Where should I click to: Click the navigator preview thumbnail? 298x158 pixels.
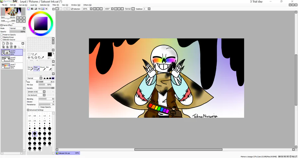pyautogui.click(x=13, y=12)
